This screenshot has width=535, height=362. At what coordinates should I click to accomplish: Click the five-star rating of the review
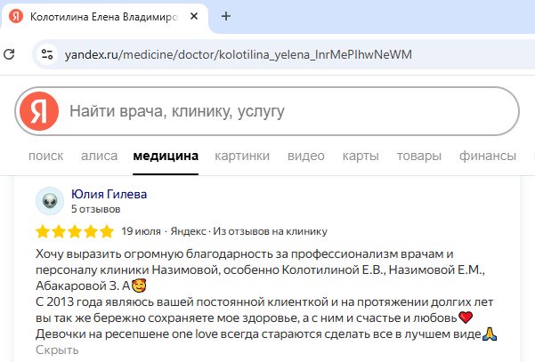tap(75, 232)
